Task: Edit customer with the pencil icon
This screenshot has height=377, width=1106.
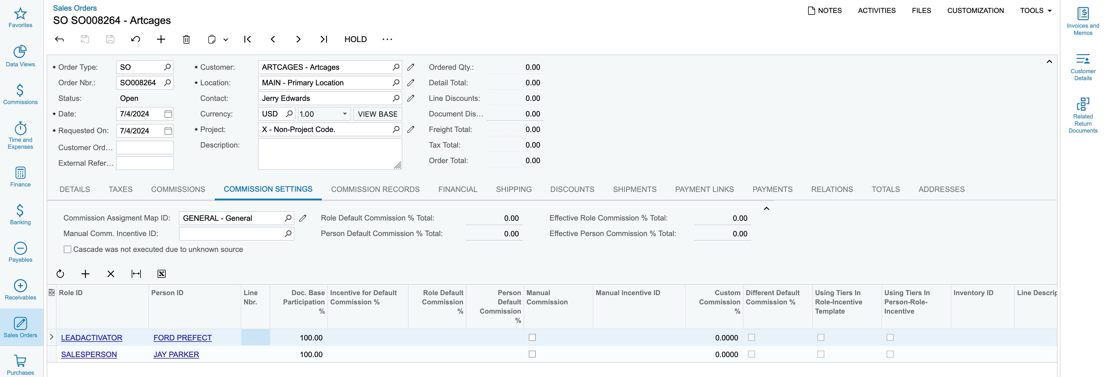Action: (411, 67)
